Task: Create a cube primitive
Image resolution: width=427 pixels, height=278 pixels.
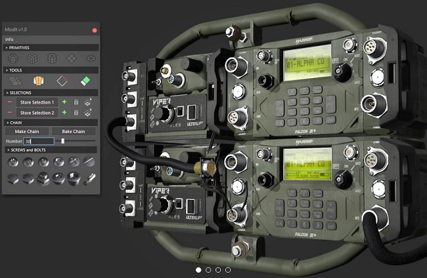Action: pos(32,58)
